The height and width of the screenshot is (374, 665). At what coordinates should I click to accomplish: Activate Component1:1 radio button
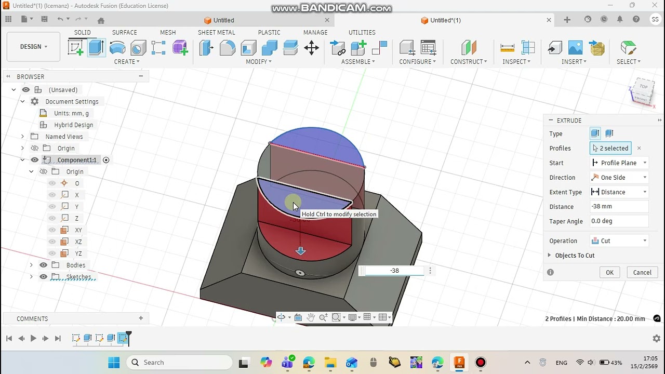coord(106,160)
